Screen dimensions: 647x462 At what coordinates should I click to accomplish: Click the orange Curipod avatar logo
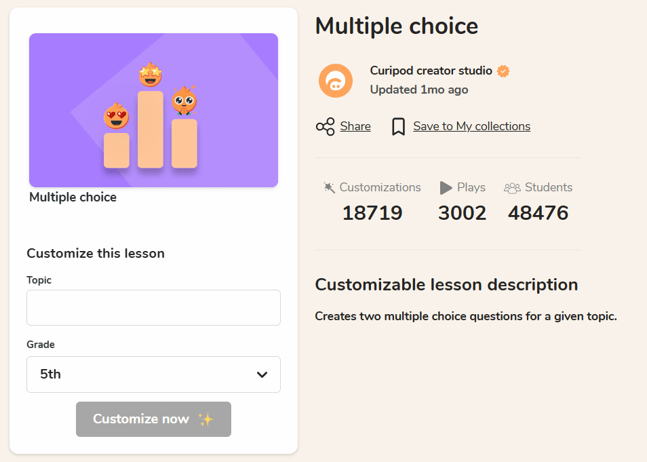point(336,81)
